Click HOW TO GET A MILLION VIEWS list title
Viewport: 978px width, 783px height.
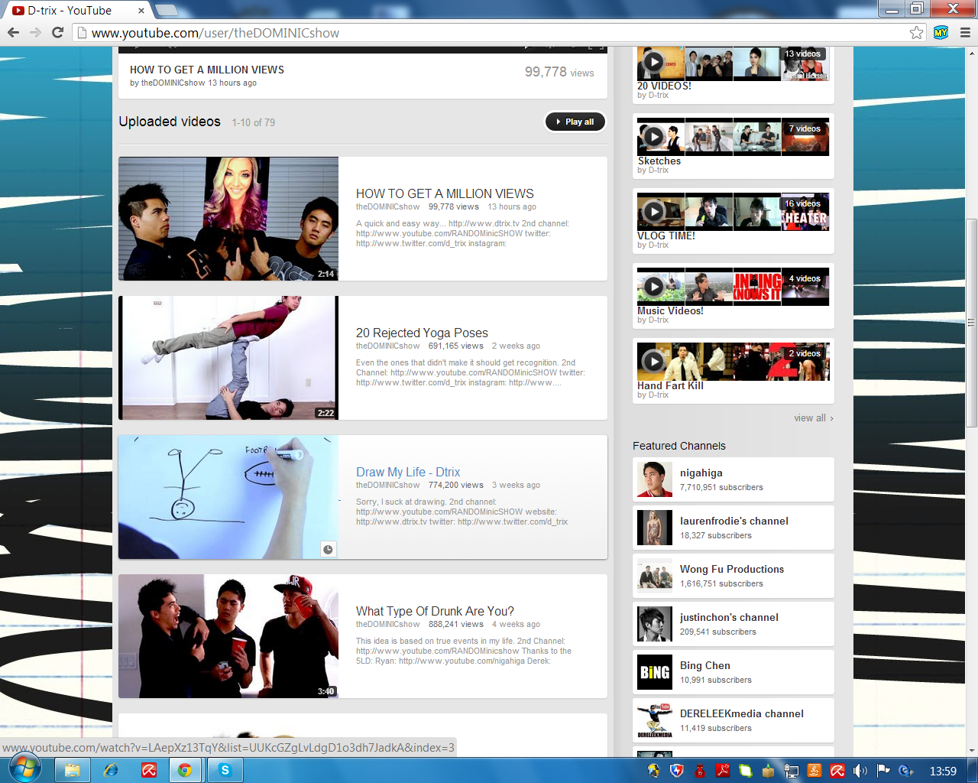point(445,193)
